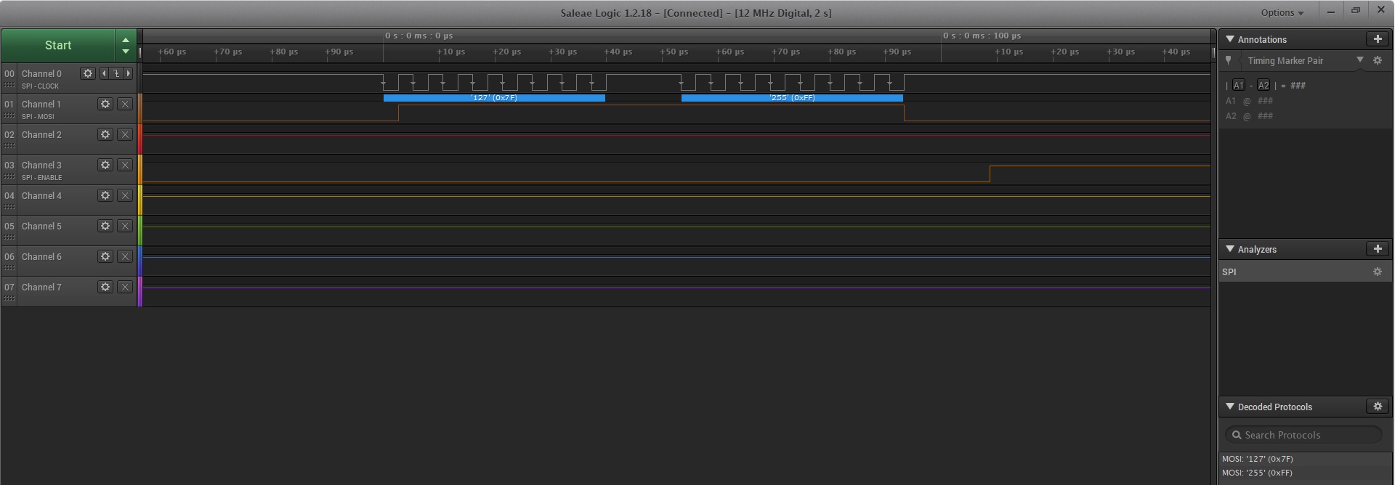Collapse the Analyzers panel
The height and width of the screenshot is (485, 1395).
[x=1230, y=249]
